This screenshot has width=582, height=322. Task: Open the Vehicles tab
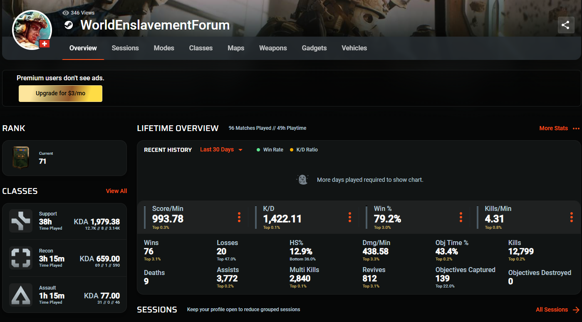click(x=354, y=48)
